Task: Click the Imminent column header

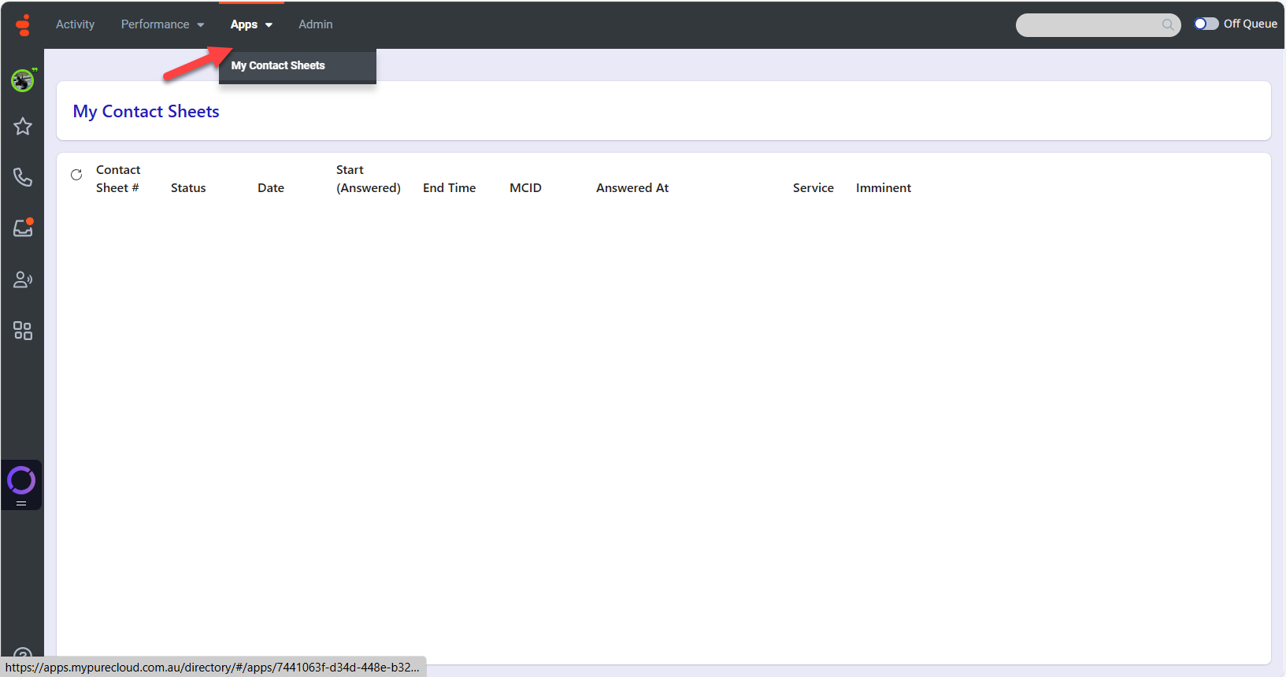Action: [x=884, y=188]
